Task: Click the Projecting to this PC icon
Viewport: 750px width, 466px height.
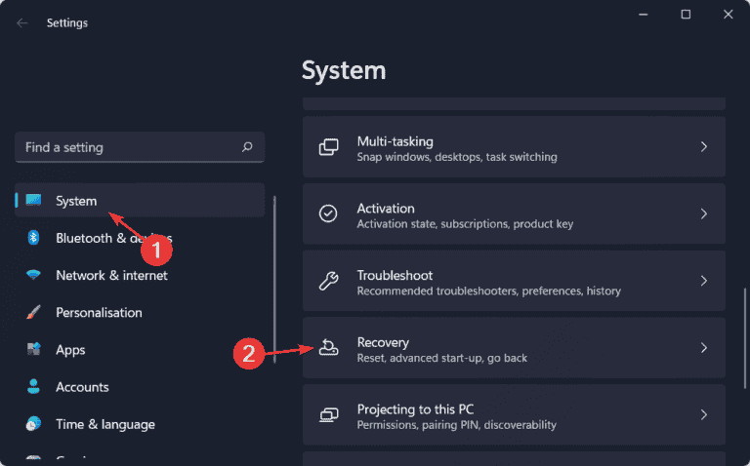Action: (x=329, y=415)
